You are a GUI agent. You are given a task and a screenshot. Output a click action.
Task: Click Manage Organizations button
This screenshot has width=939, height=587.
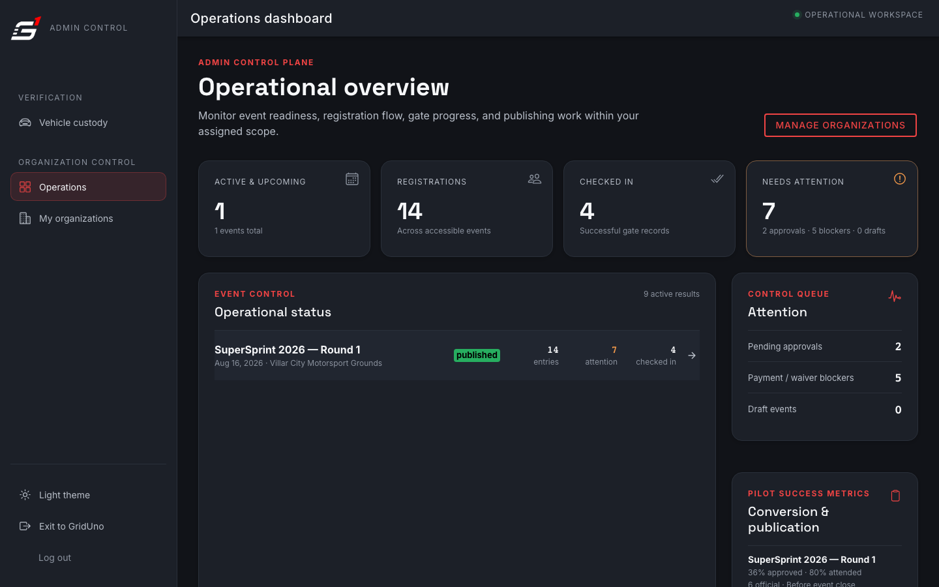(x=840, y=125)
